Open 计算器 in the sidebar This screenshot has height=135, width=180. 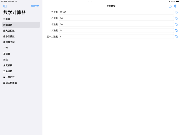pyautogui.click(x=21, y=19)
